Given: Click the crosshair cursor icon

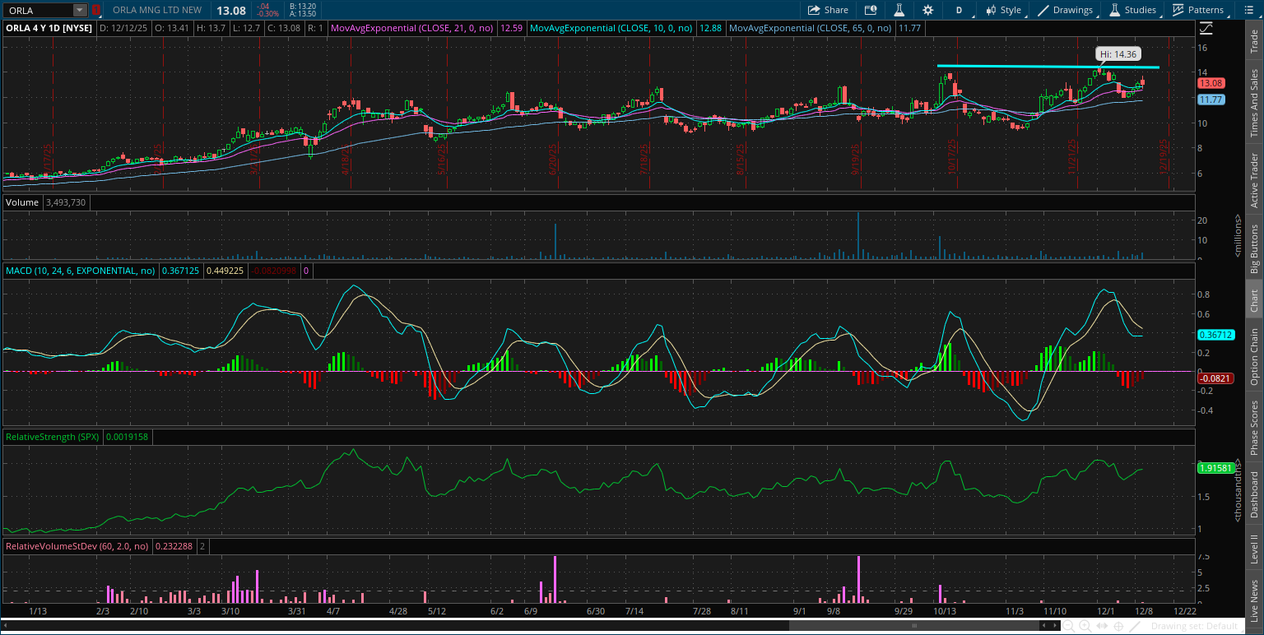Looking at the screenshot, I should coord(1118,626).
